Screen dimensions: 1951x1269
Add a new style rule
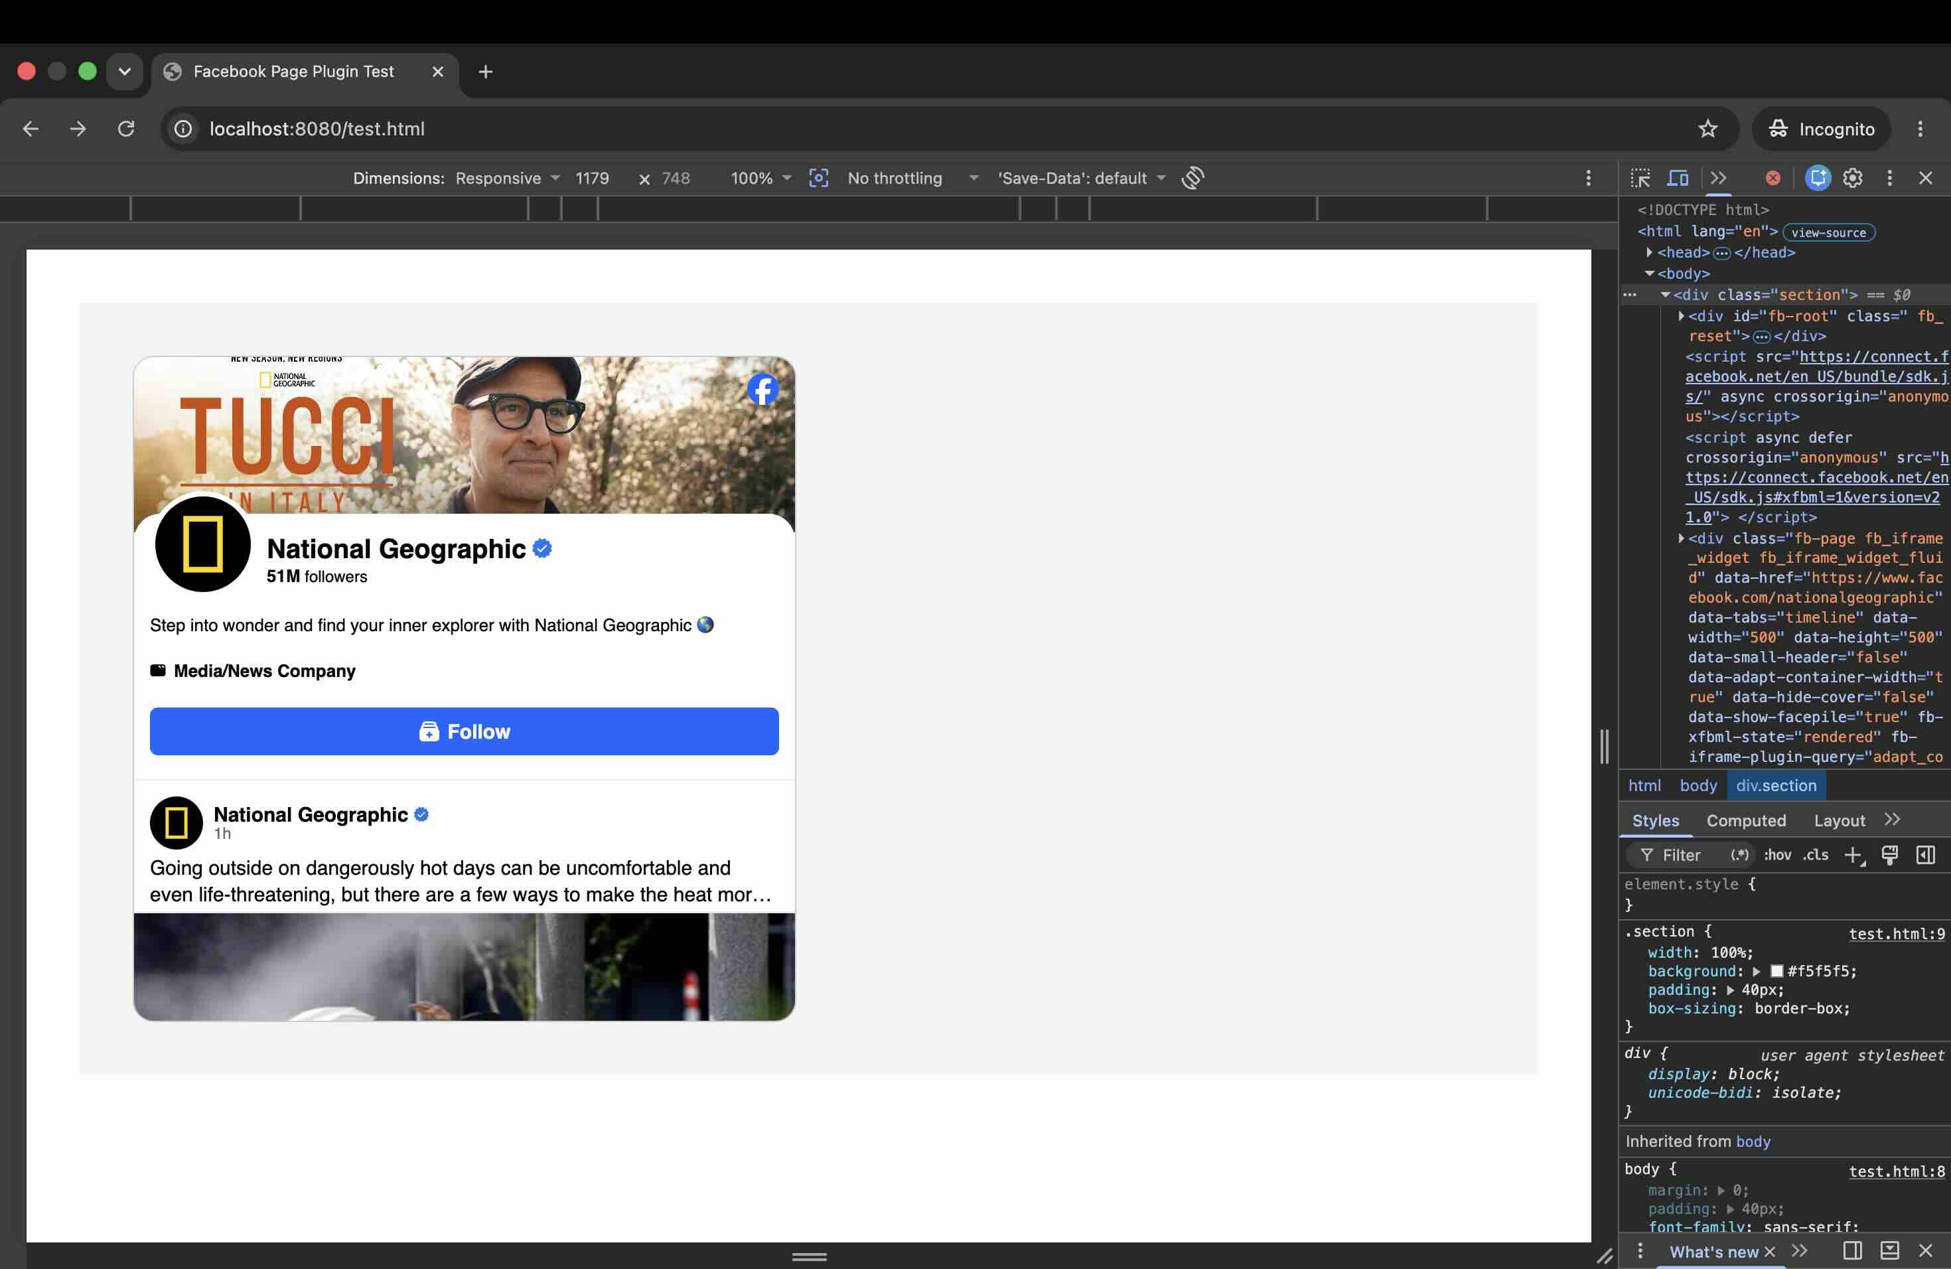point(1853,855)
